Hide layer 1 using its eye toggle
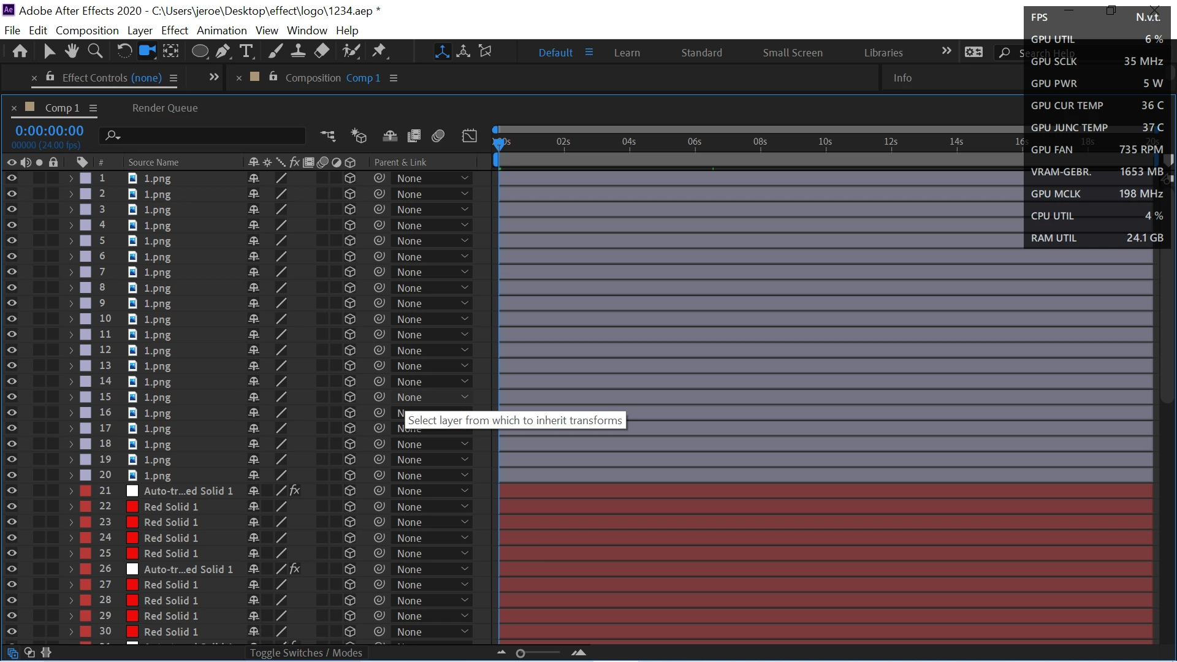 pyautogui.click(x=12, y=178)
